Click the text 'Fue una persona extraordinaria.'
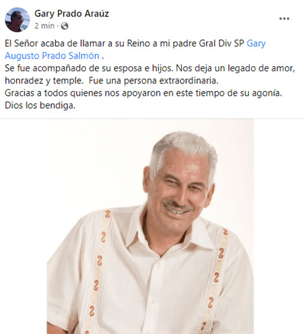The height and width of the screenshot is (334, 303). coord(154,81)
